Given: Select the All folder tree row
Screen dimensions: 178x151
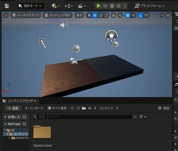Looking at the screenshot, I should tap(16, 130).
